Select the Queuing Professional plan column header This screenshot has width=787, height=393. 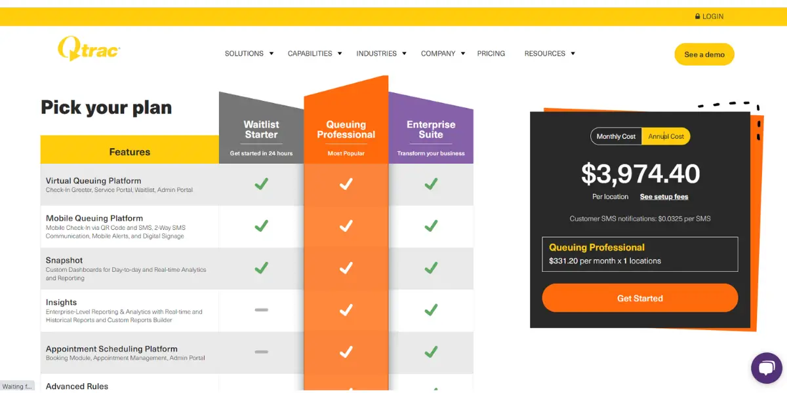pos(346,130)
